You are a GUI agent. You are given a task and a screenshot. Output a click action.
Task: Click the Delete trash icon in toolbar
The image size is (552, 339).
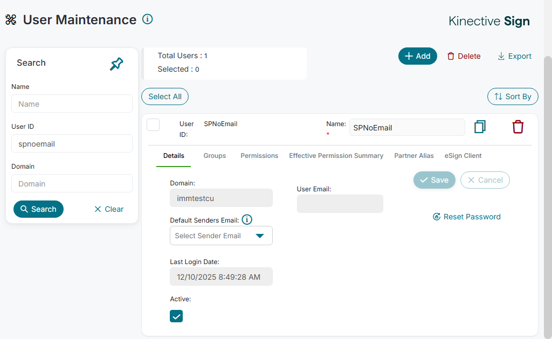click(x=451, y=56)
